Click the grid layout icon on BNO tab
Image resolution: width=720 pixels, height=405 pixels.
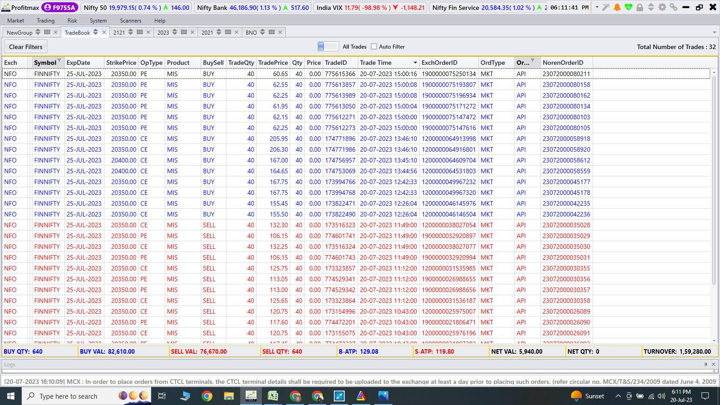click(x=272, y=32)
